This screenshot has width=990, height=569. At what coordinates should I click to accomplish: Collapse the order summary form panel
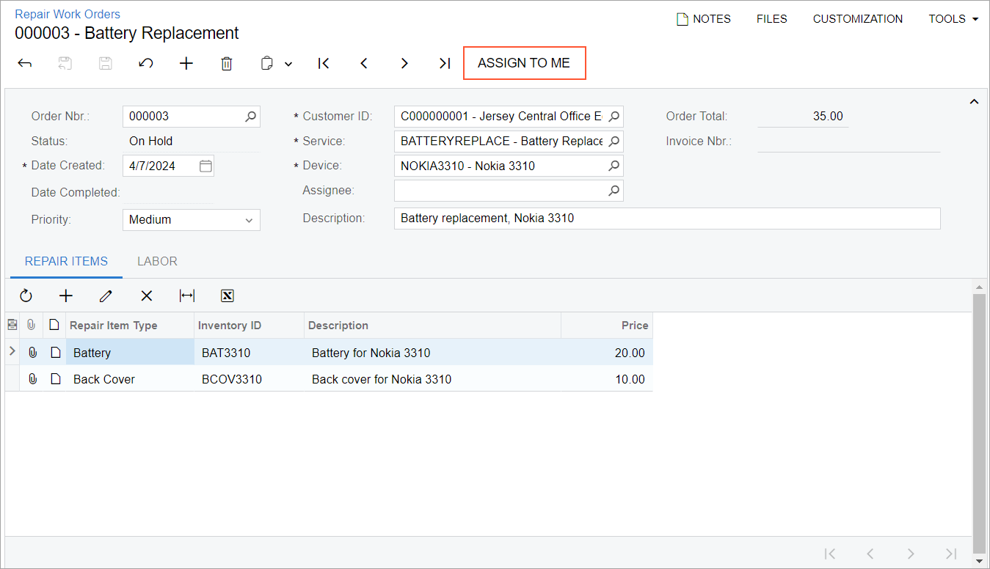pyautogui.click(x=974, y=102)
